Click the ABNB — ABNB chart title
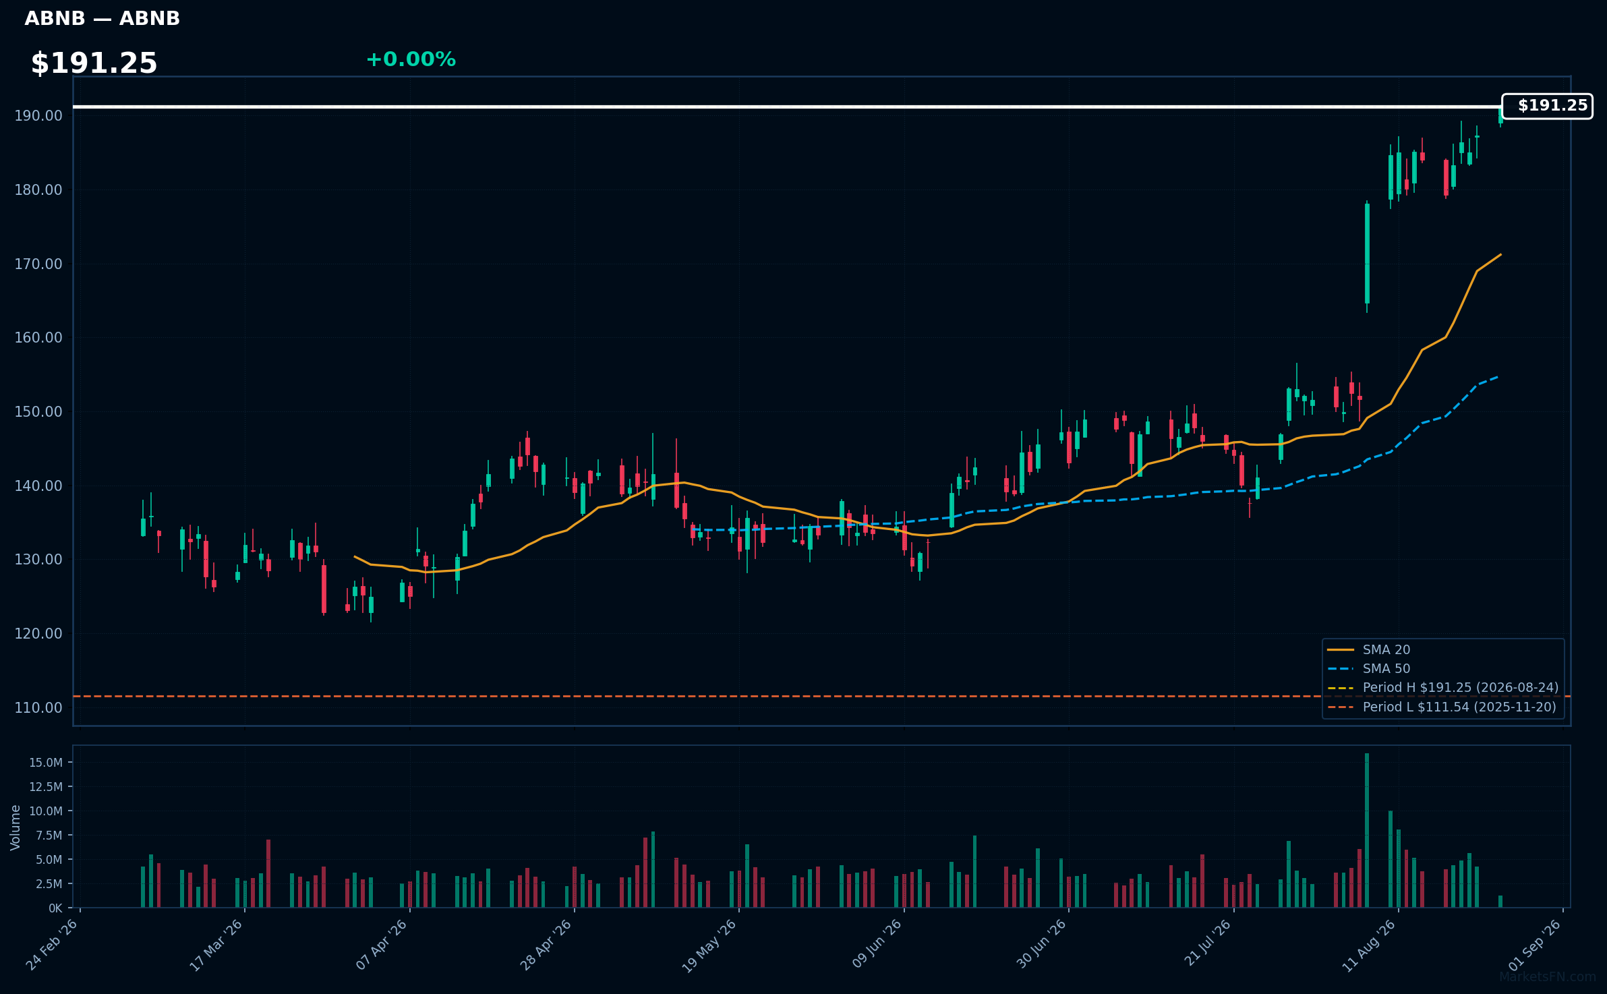1607x994 pixels. [x=103, y=18]
